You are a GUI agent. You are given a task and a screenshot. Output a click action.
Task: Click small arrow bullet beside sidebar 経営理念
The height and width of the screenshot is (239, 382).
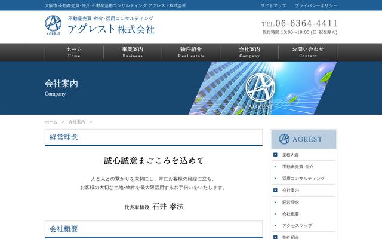tap(275, 202)
